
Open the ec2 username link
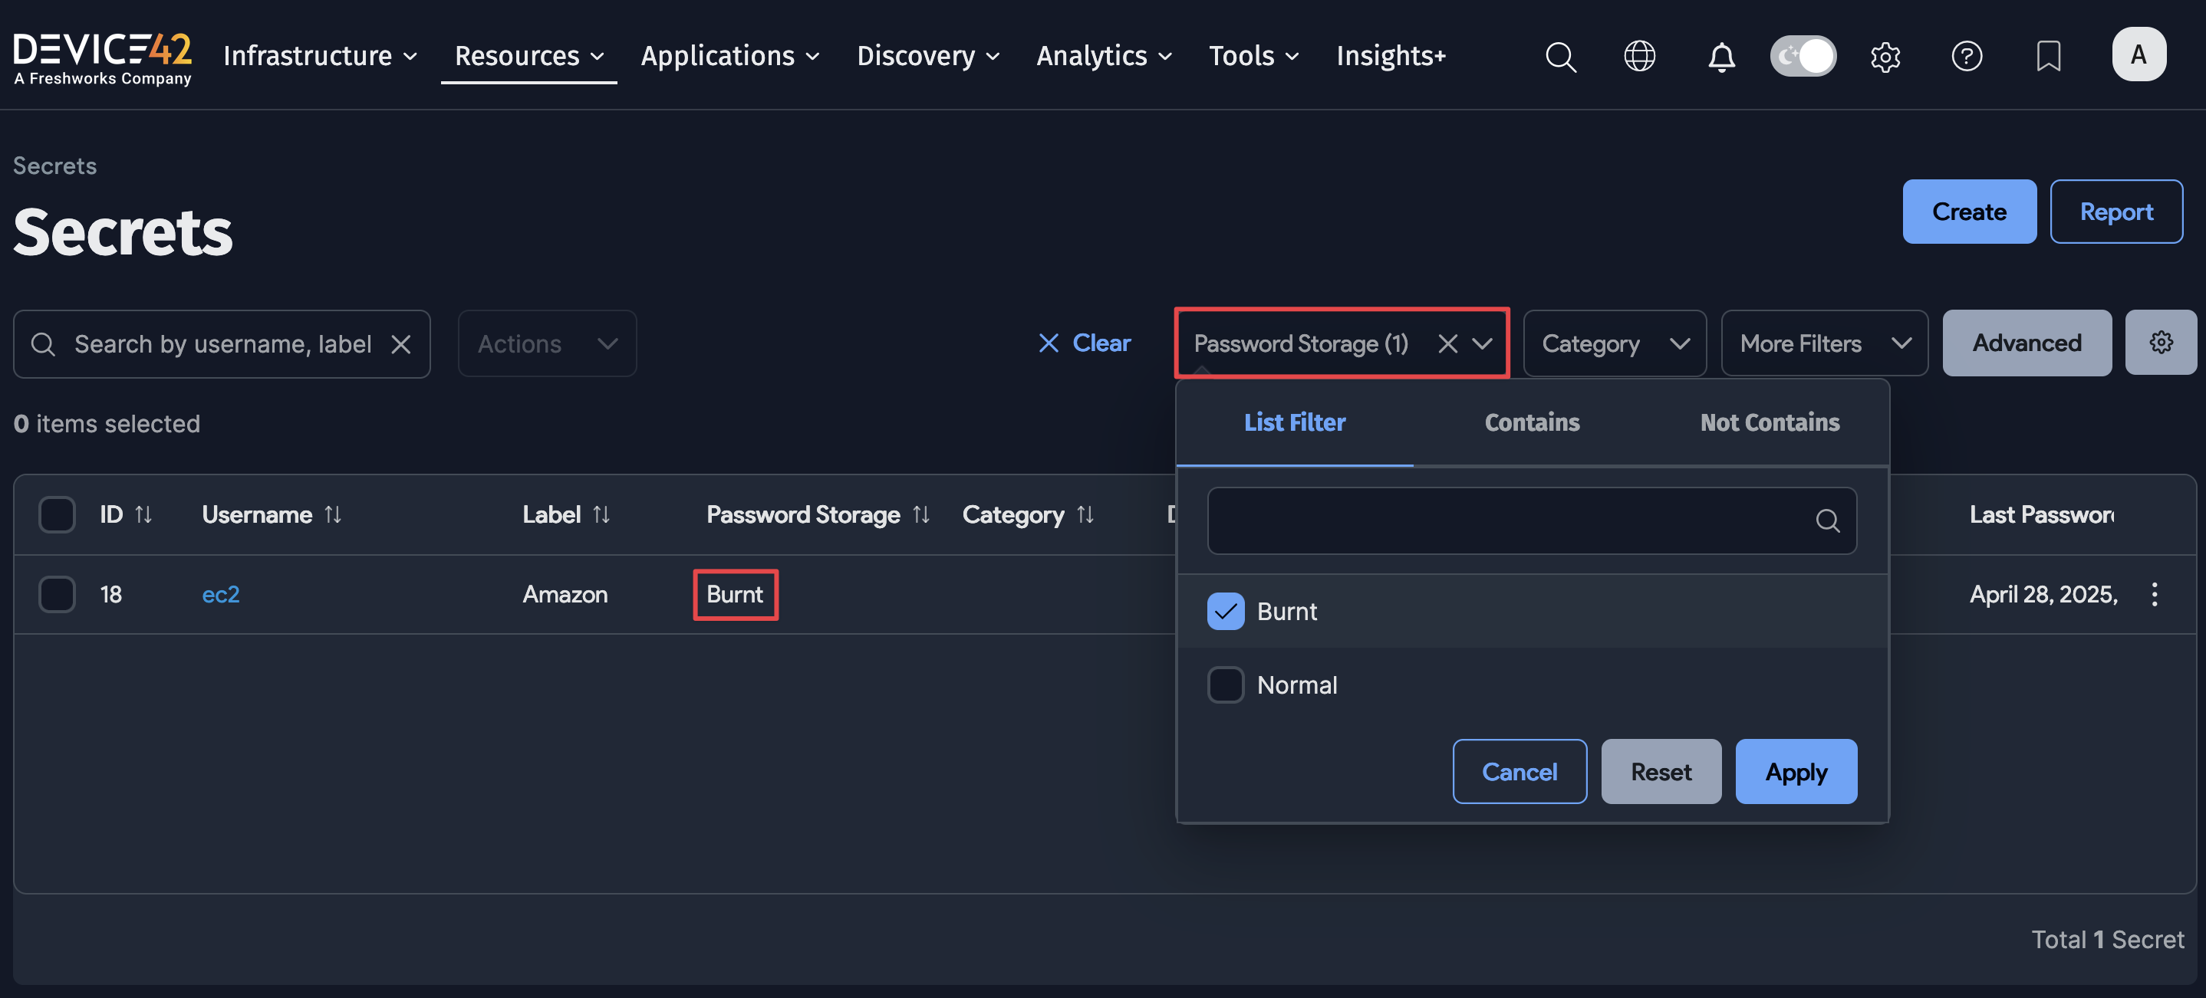tap(220, 594)
